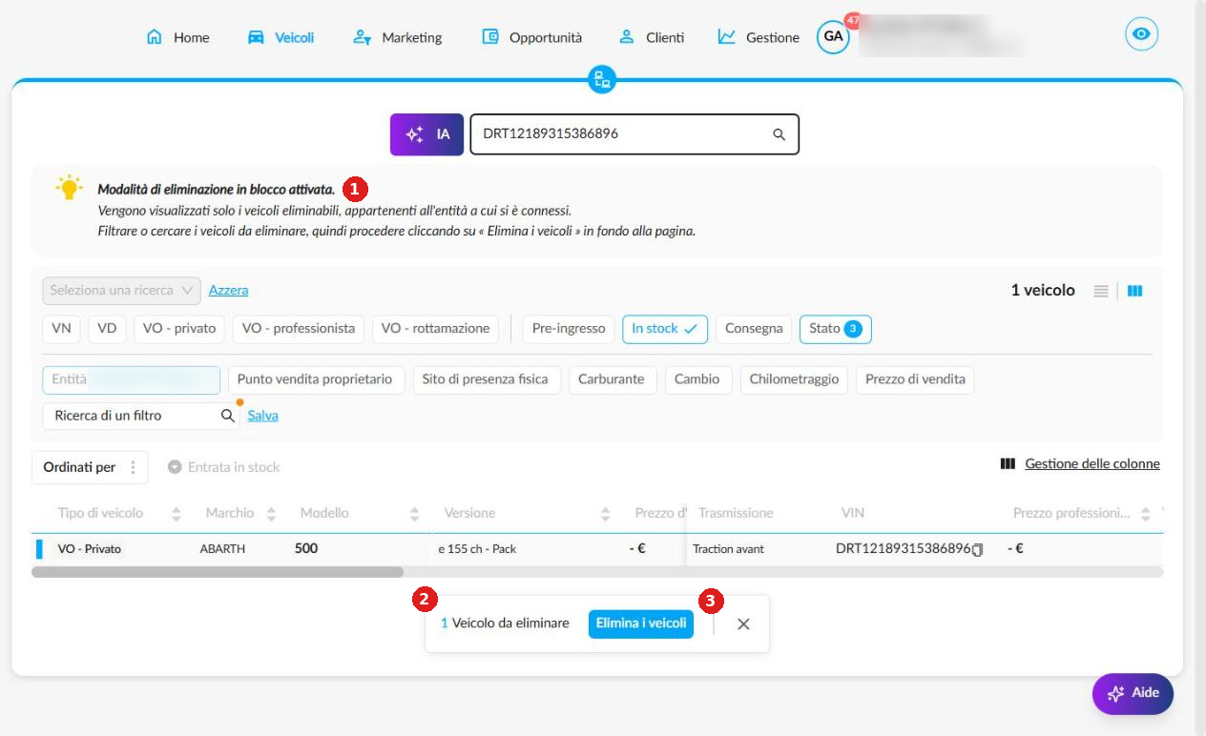The height and width of the screenshot is (736, 1206).
Task: Toggle the Consegna filter
Action: click(x=754, y=329)
